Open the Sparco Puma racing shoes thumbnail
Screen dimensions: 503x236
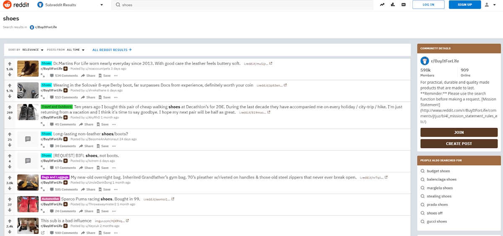pyautogui.click(x=28, y=204)
